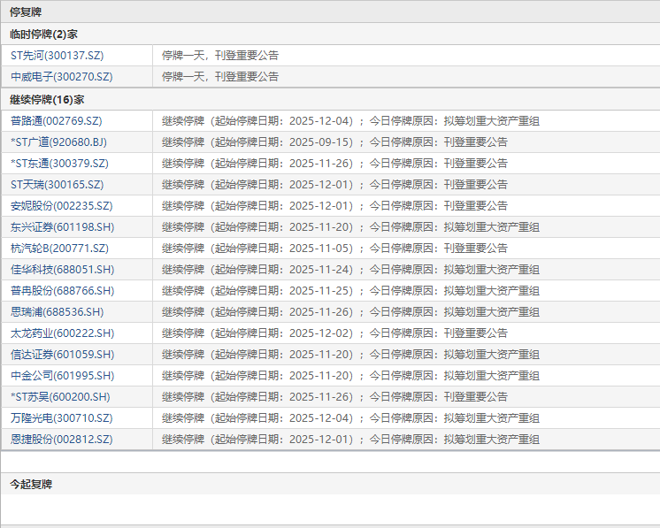Image resolution: width=660 pixels, height=528 pixels.
Task: Click the 万隆光电(300710.SZ) link
Action: point(61,418)
